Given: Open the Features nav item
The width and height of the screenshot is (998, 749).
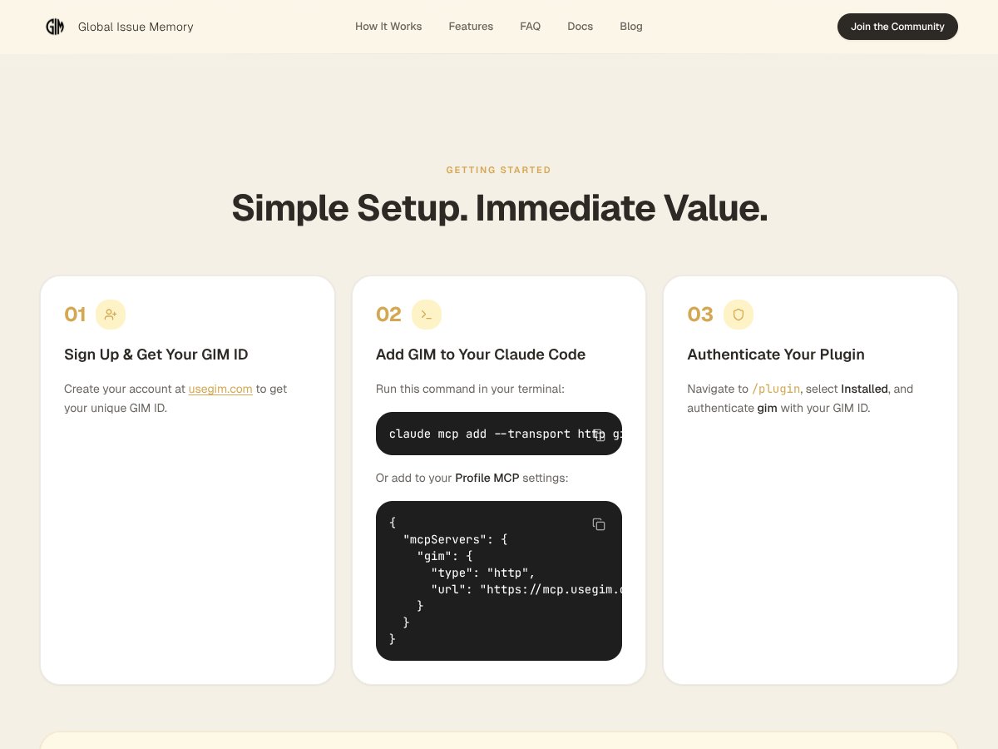Looking at the screenshot, I should point(471,27).
